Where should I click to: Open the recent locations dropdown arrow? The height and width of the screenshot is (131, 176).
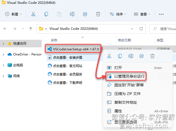(x=23, y=29)
